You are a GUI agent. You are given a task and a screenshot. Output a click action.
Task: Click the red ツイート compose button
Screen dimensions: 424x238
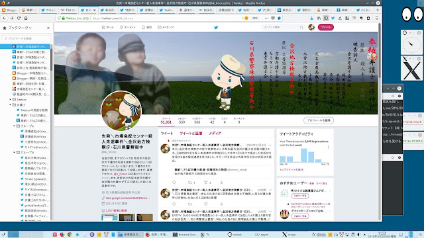[325, 27]
